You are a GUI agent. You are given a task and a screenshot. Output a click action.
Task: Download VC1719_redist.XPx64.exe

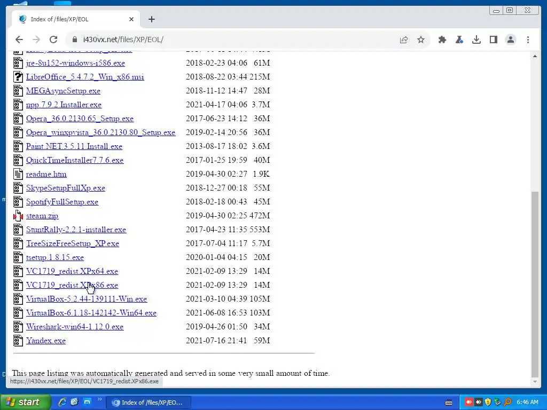click(72, 271)
